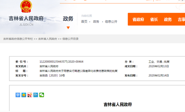
Task: Click the 当前位置 label
Action: (x=87, y=16)
